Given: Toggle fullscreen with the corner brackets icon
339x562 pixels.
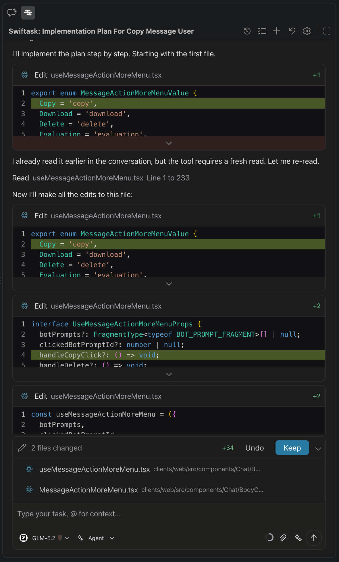Looking at the screenshot, I should 327,31.
